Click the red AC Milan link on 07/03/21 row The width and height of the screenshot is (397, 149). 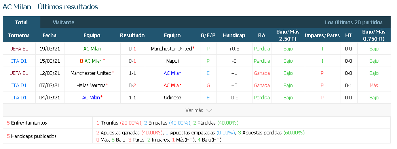(173, 86)
